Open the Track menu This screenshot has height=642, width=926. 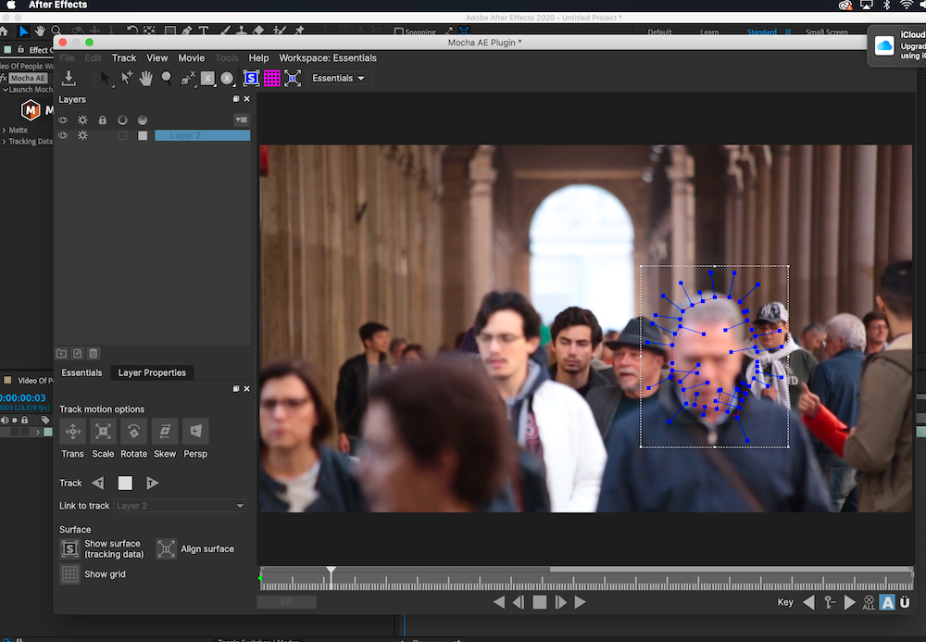click(x=124, y=58)
